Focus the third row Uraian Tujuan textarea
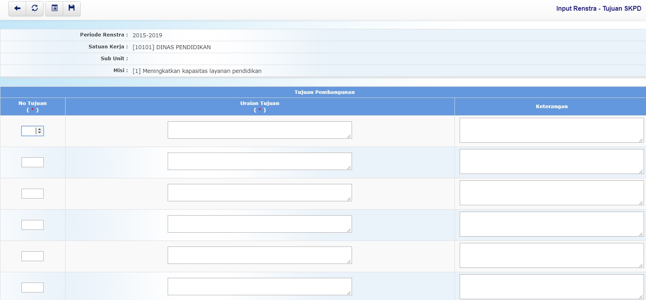Viewport: 646px width, 300px height. click(x=259, y=193)
